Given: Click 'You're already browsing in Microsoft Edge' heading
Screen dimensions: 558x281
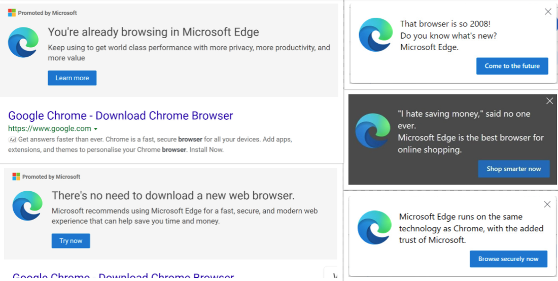Looking at the screenshot, I should 153,32.
